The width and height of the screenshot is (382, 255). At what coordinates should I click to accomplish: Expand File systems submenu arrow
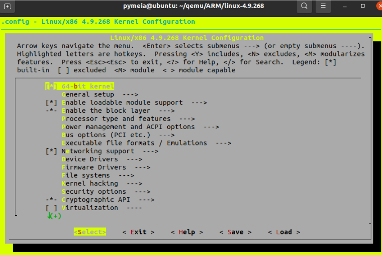[126, 175]
